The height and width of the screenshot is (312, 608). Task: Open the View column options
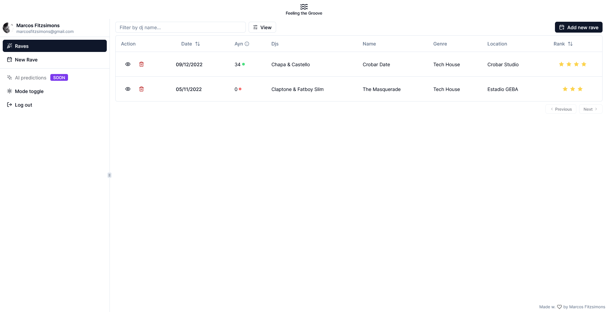pyautogui.click(x=262, y=27)
